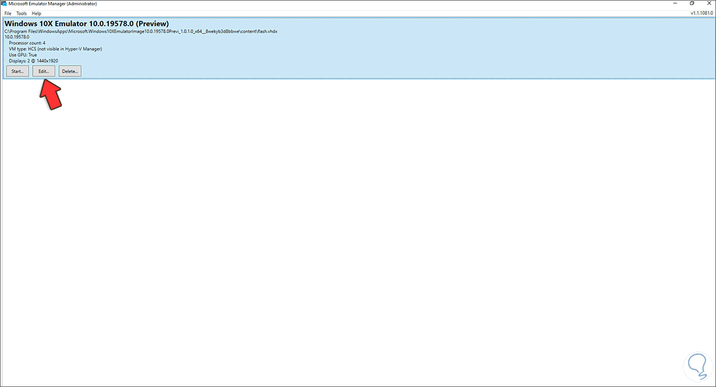
Task: Open the Tools menu
Action: [x=21, y=13]
